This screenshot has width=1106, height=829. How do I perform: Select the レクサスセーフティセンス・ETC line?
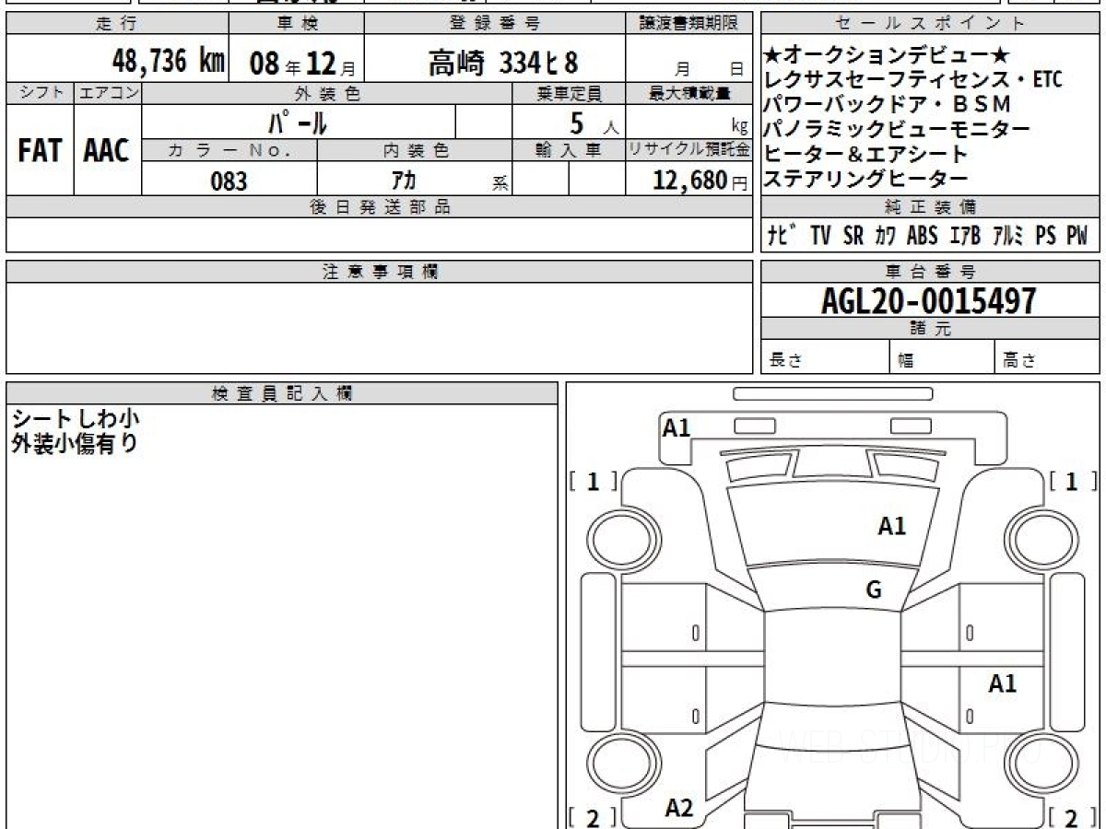coord(912,80)
